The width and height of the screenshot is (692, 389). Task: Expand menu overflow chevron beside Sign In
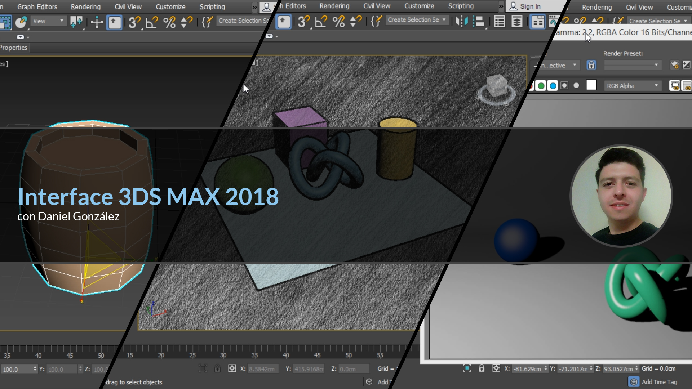pyautogui.click(x=501, y=6)
